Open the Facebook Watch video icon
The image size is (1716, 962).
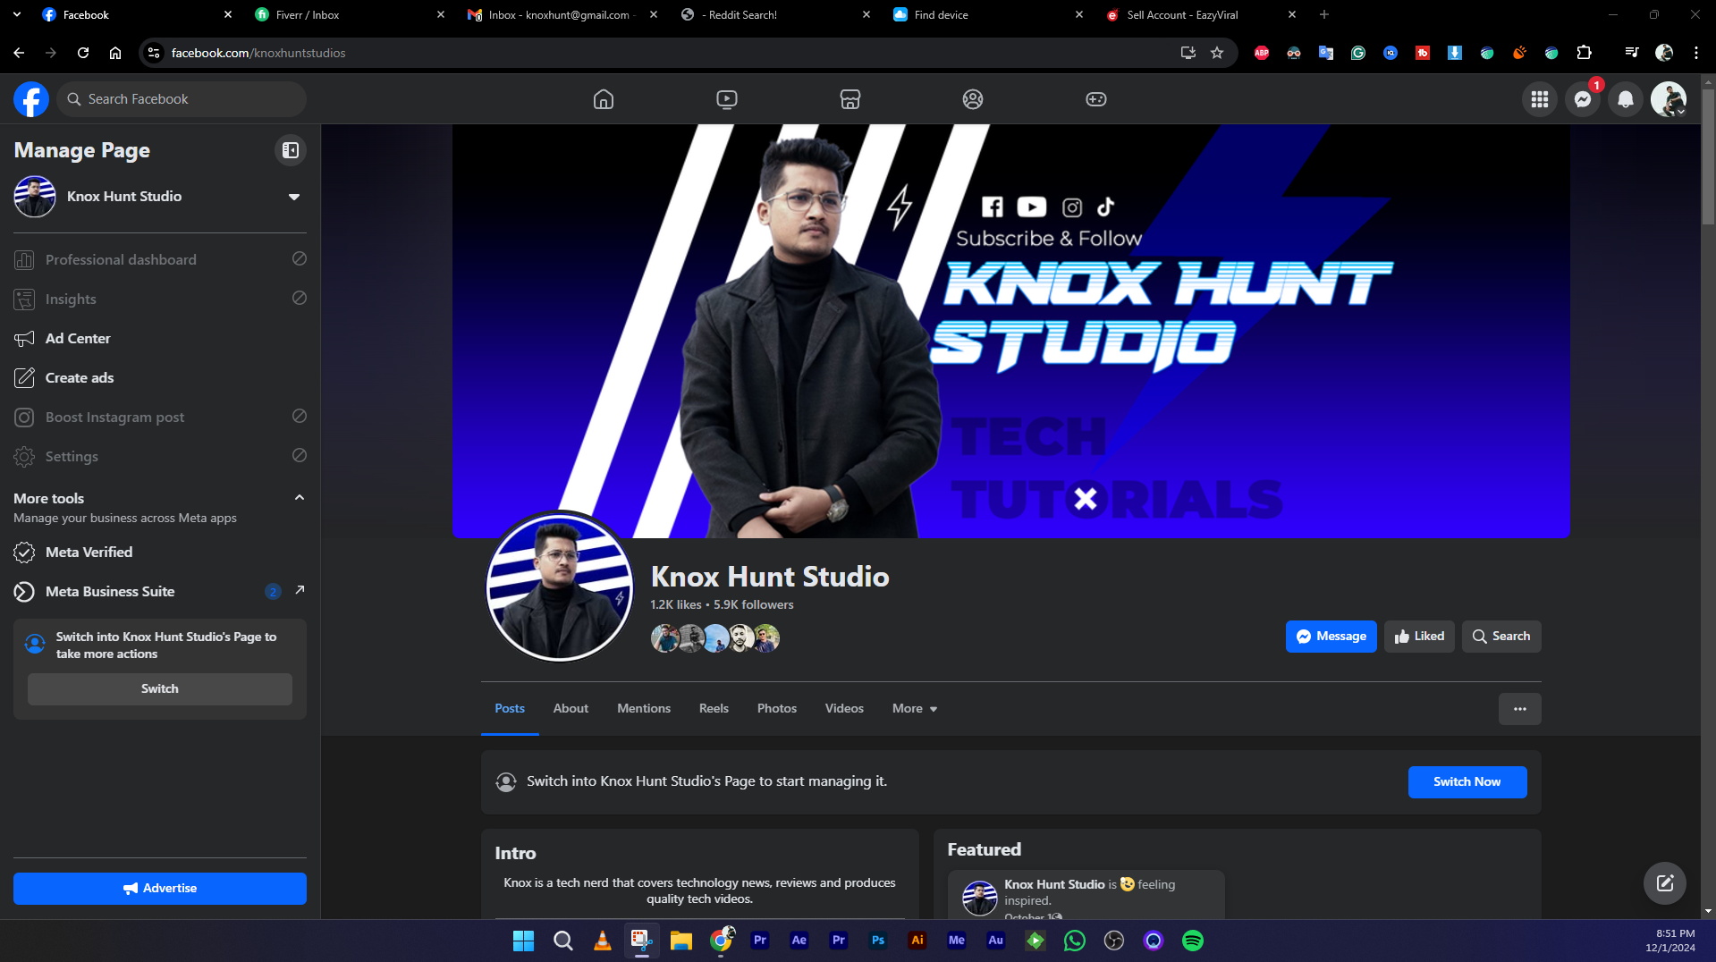(727, 99)
